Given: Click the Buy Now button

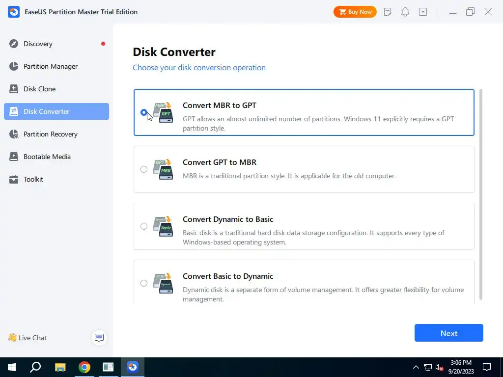Looking at the screenshot, I should click(355, 12).
